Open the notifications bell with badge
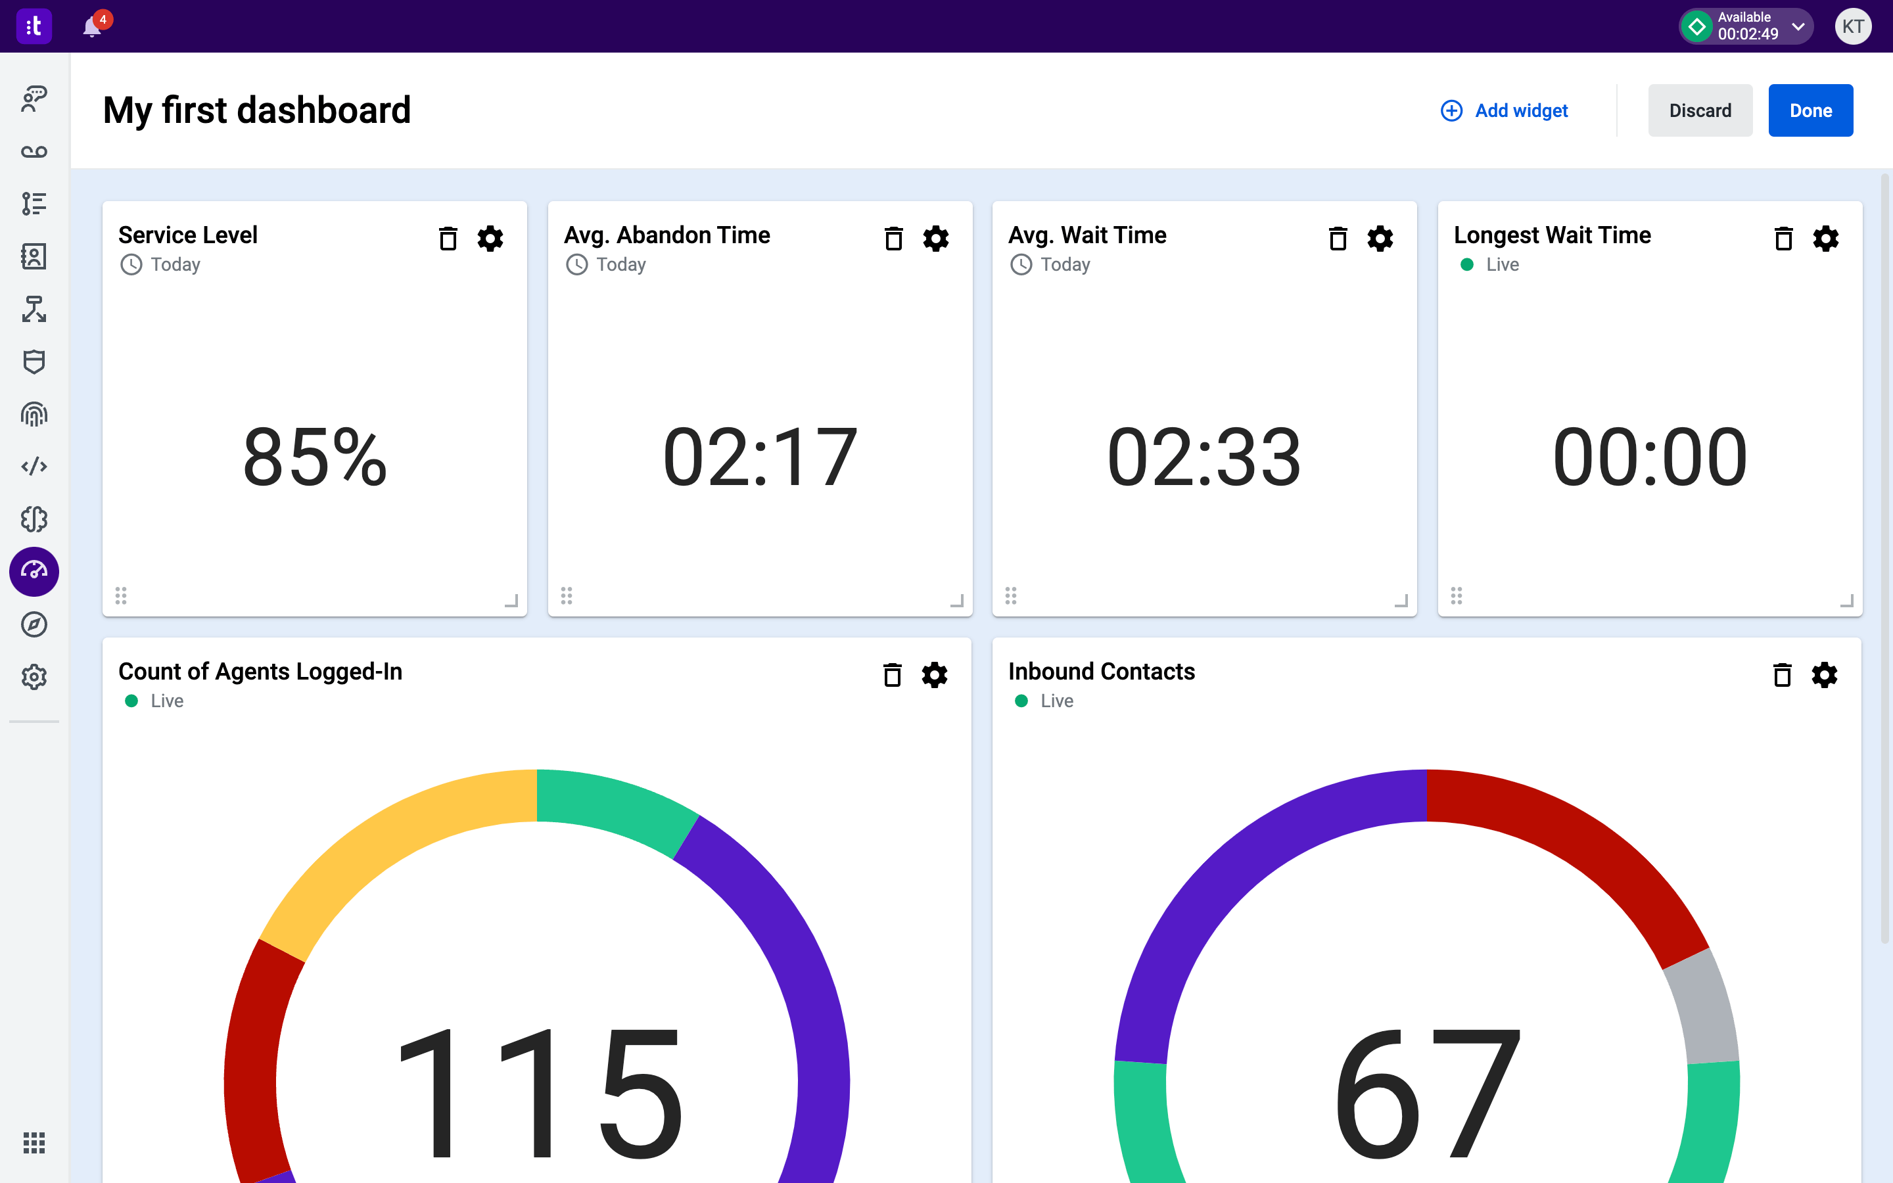Screen dimensions: 1893x1183 (92, 26)
